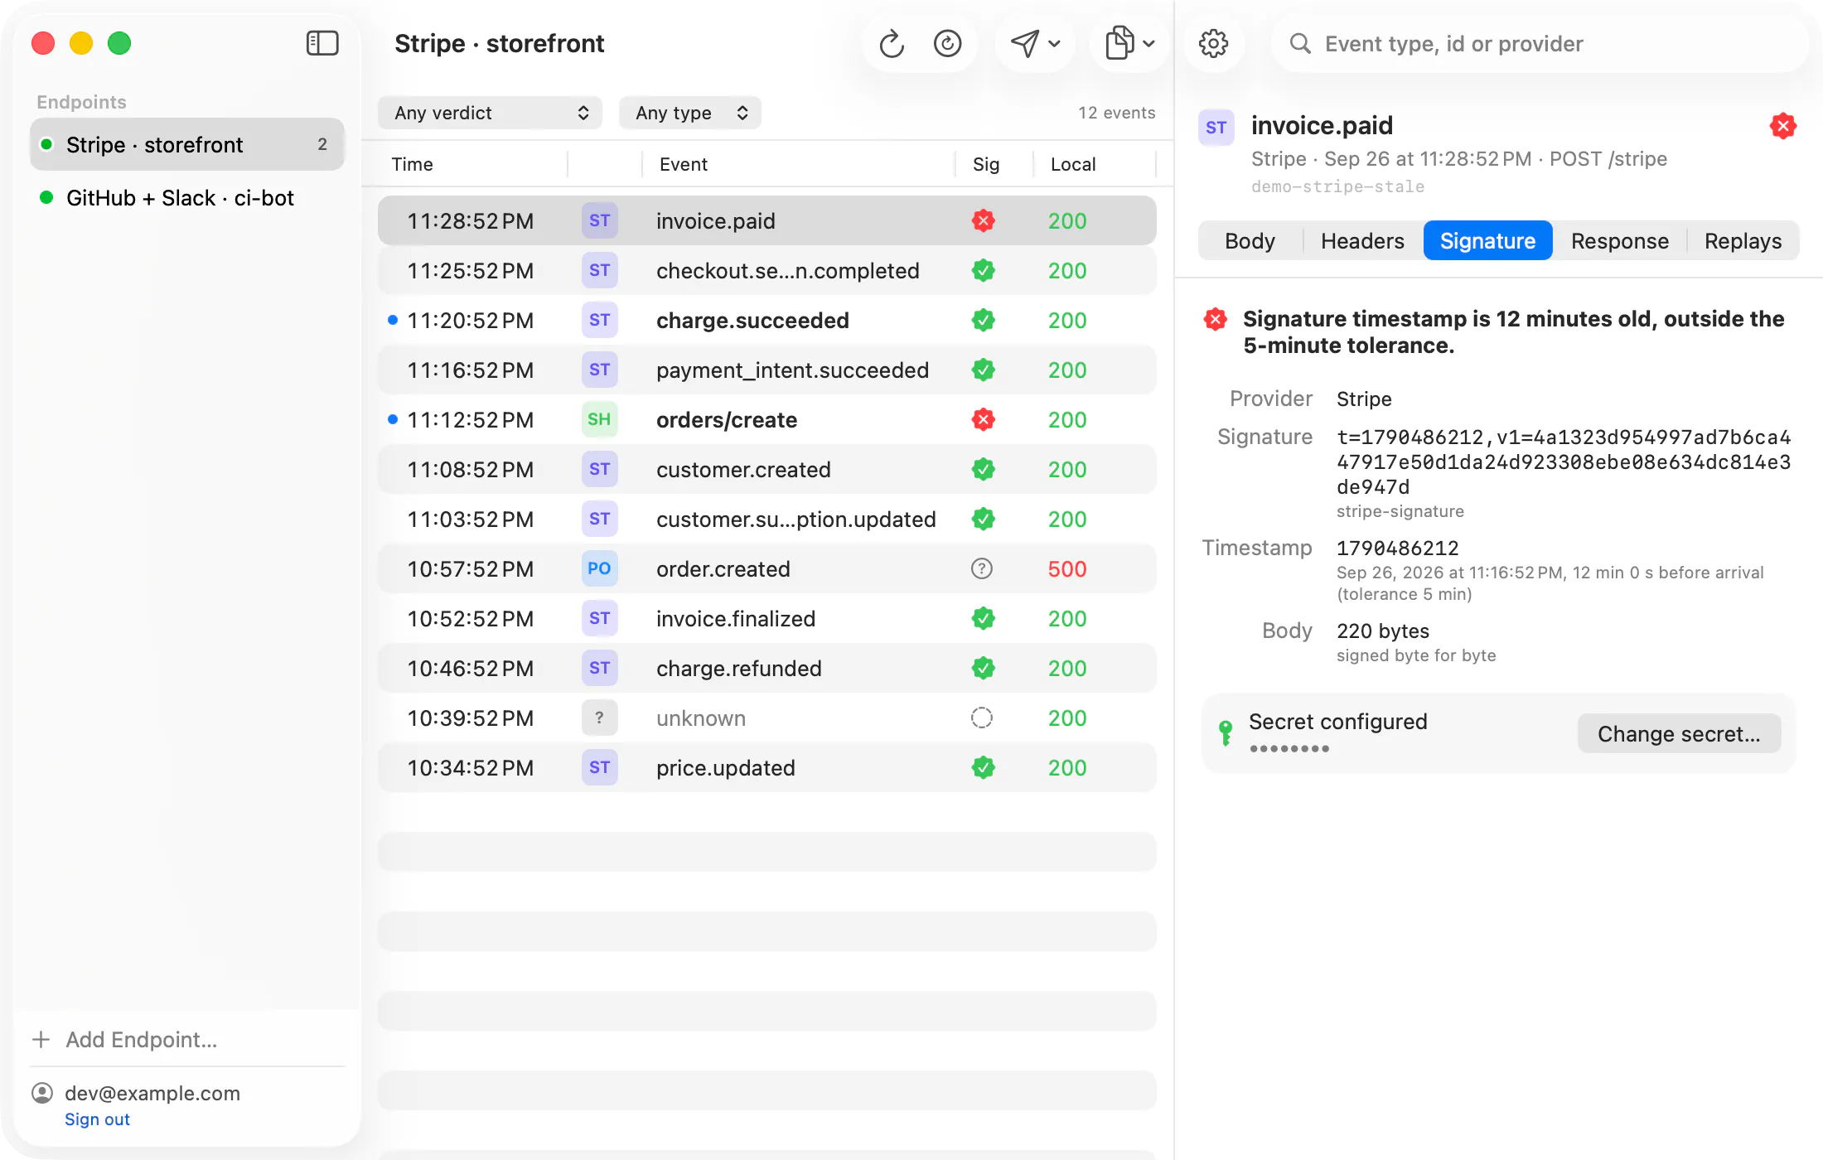Switch to the Headers tab

(x=1362, y=240)
